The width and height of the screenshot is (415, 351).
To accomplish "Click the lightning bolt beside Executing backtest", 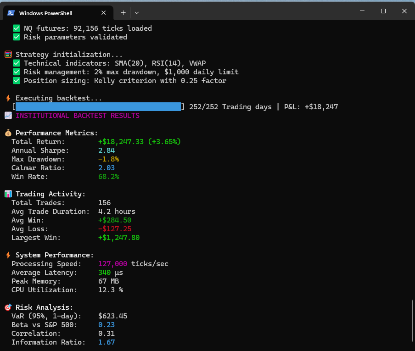I will click(x=8, y=98).
